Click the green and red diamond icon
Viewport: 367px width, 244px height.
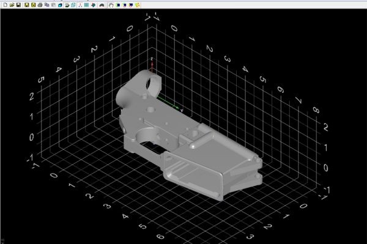[94, 5]
